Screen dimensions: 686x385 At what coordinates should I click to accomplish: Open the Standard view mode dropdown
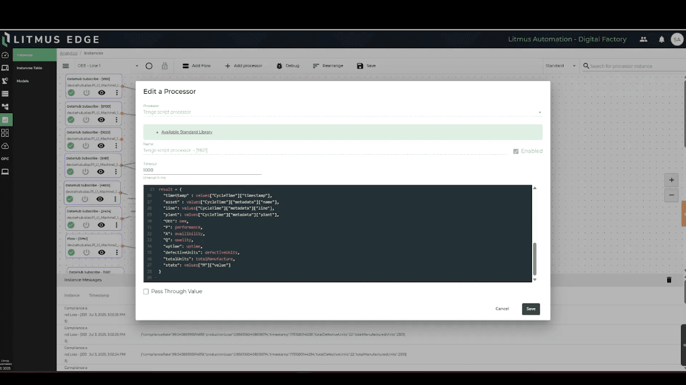coord(574,66)
